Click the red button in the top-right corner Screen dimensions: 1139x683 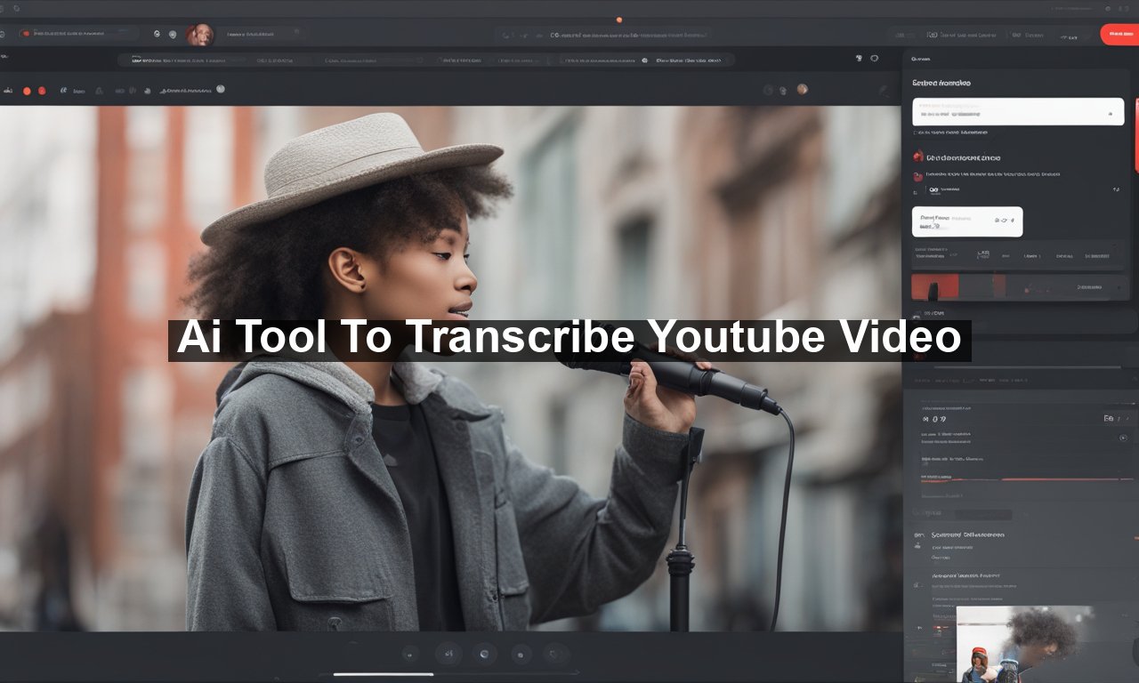click(1120, 35)
